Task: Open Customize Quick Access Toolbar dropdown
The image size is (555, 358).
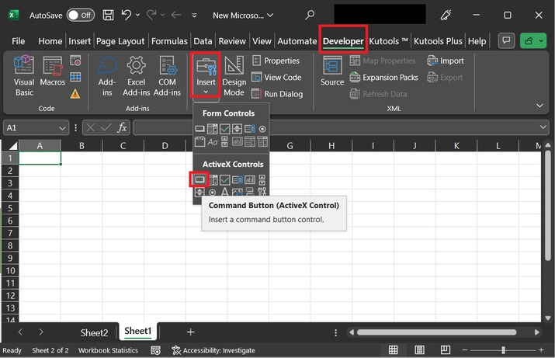Action: (194, 16)
